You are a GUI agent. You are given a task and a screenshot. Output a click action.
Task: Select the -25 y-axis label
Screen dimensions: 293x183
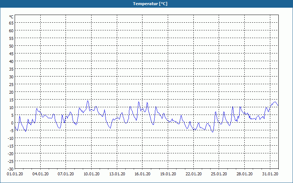click(x=11, y=161)
